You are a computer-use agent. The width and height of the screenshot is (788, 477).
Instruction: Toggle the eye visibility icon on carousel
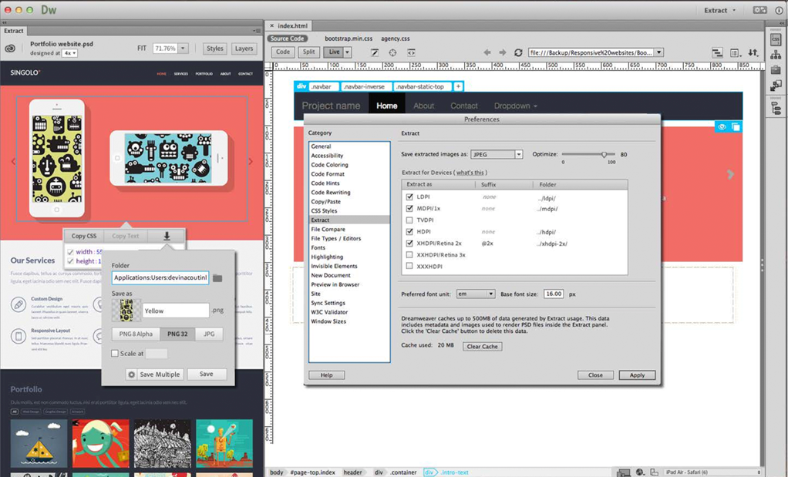click(722, 127)
